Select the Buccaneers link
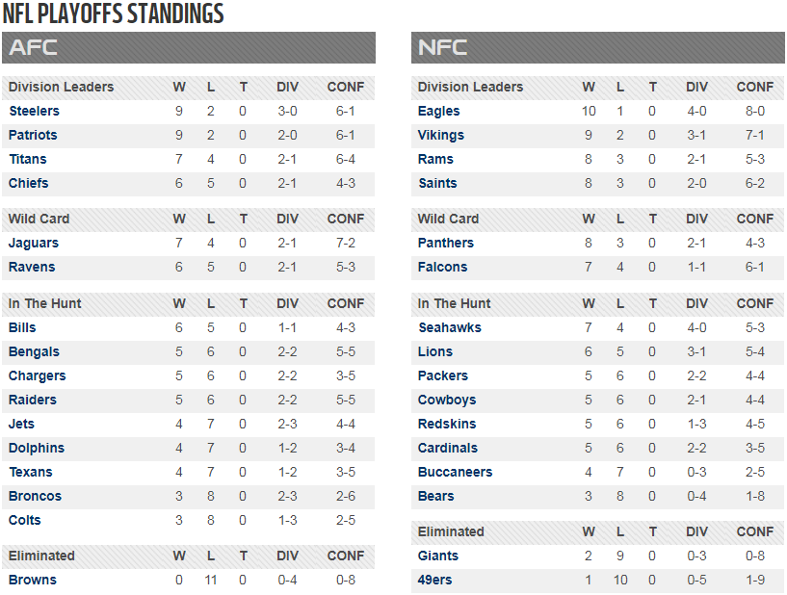Image resolution: width=787 pixels, height=595 pixels. [456, 472]
